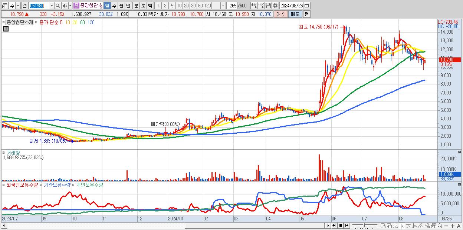Click the zigzag line tool icon
463x230 pixels.
[x=415, y=226]
